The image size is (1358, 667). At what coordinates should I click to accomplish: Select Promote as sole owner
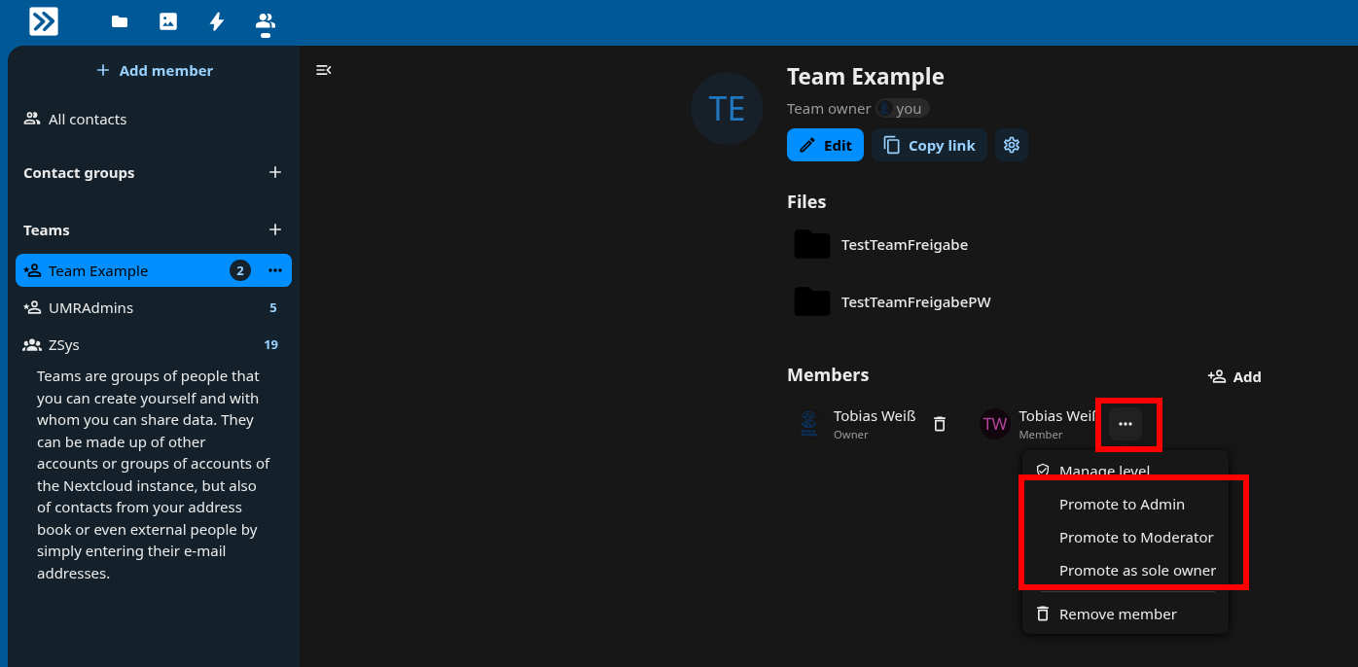1136,570
